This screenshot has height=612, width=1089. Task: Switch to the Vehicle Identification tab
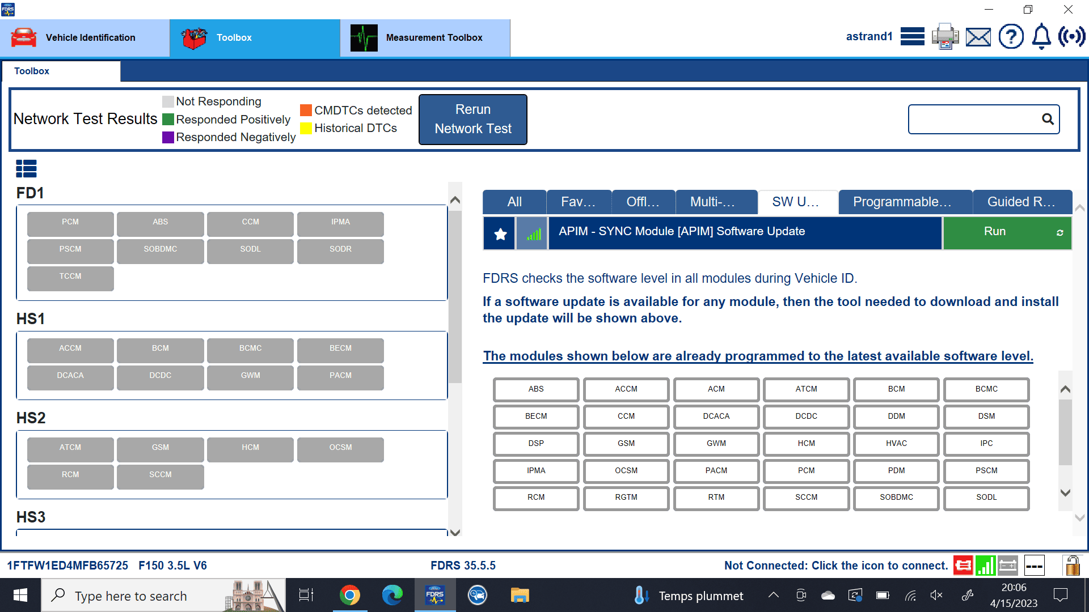(x=85, y=37)
